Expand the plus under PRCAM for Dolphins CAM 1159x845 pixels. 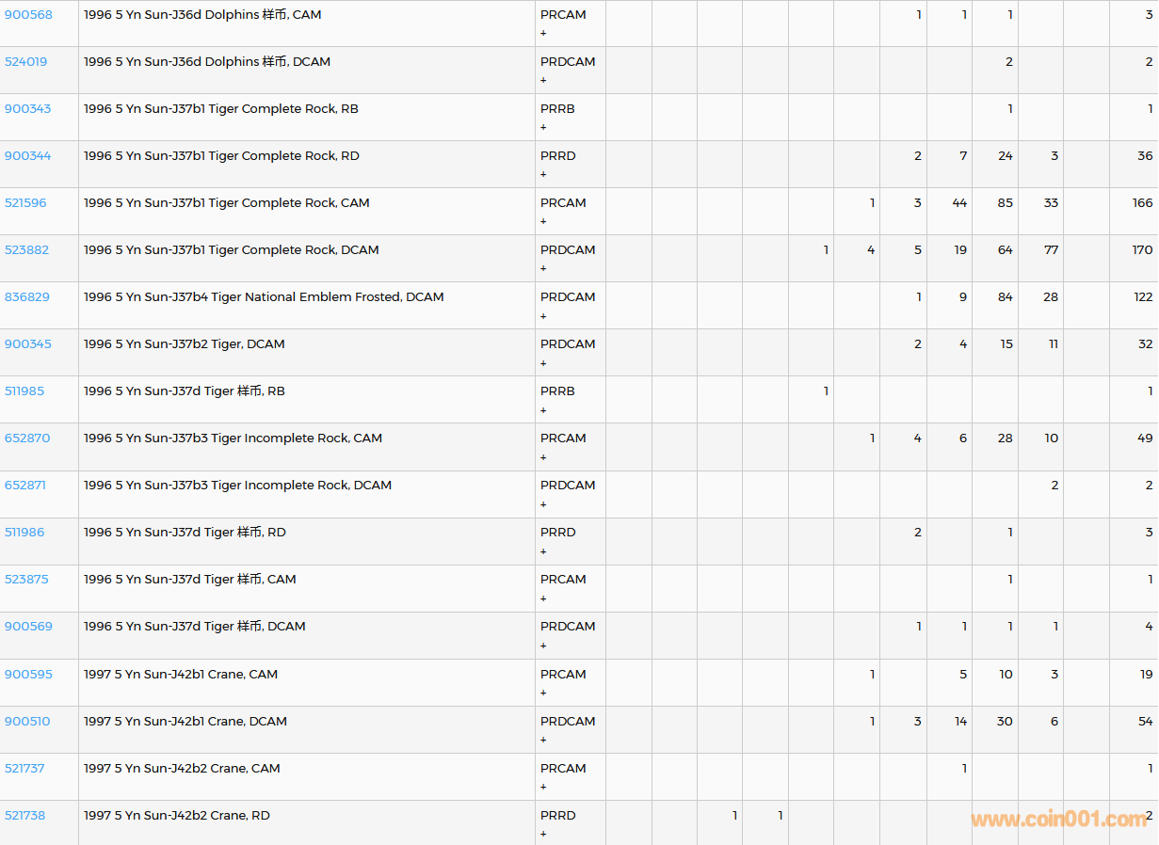543,33
